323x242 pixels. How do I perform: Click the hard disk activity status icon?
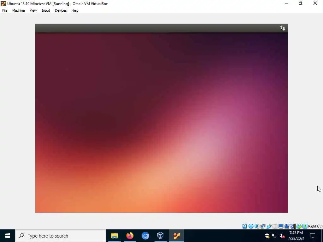point(244,226)
